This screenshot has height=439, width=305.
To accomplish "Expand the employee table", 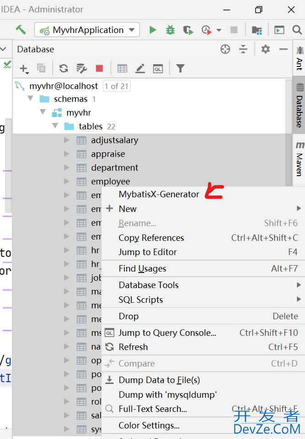I will pos(66,181).
